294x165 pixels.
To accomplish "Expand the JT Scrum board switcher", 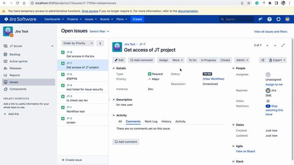I will (x=52, y=46).
